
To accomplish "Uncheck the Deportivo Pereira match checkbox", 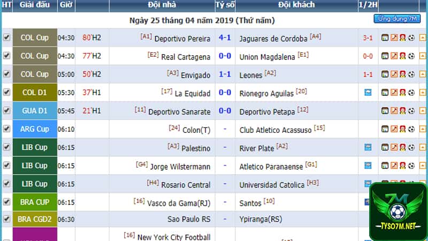I will tap(6, 37).
